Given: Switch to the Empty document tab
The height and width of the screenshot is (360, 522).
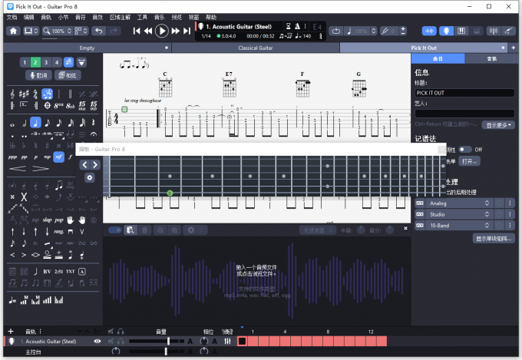Looking at the screenshot, I should (88, 48).
